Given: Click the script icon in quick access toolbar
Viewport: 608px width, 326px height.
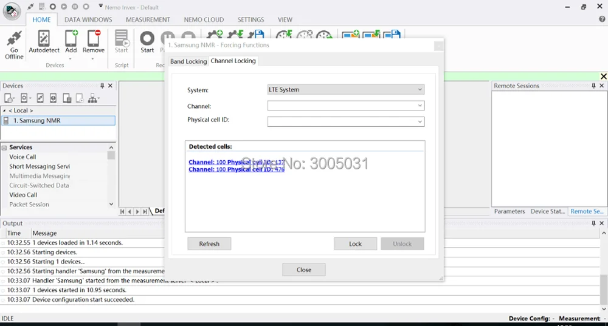Looking at the screenshot, I should click(41, 7).
